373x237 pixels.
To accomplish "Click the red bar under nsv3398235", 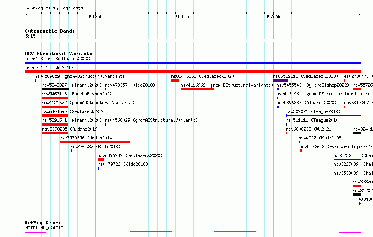I will click(55, 133).
